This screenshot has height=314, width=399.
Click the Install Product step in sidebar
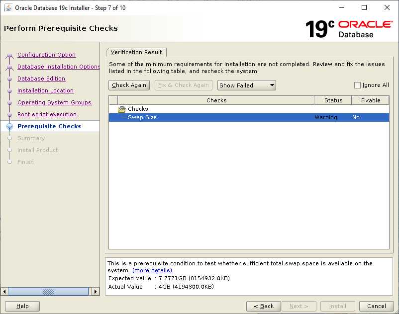pos(38,150)
